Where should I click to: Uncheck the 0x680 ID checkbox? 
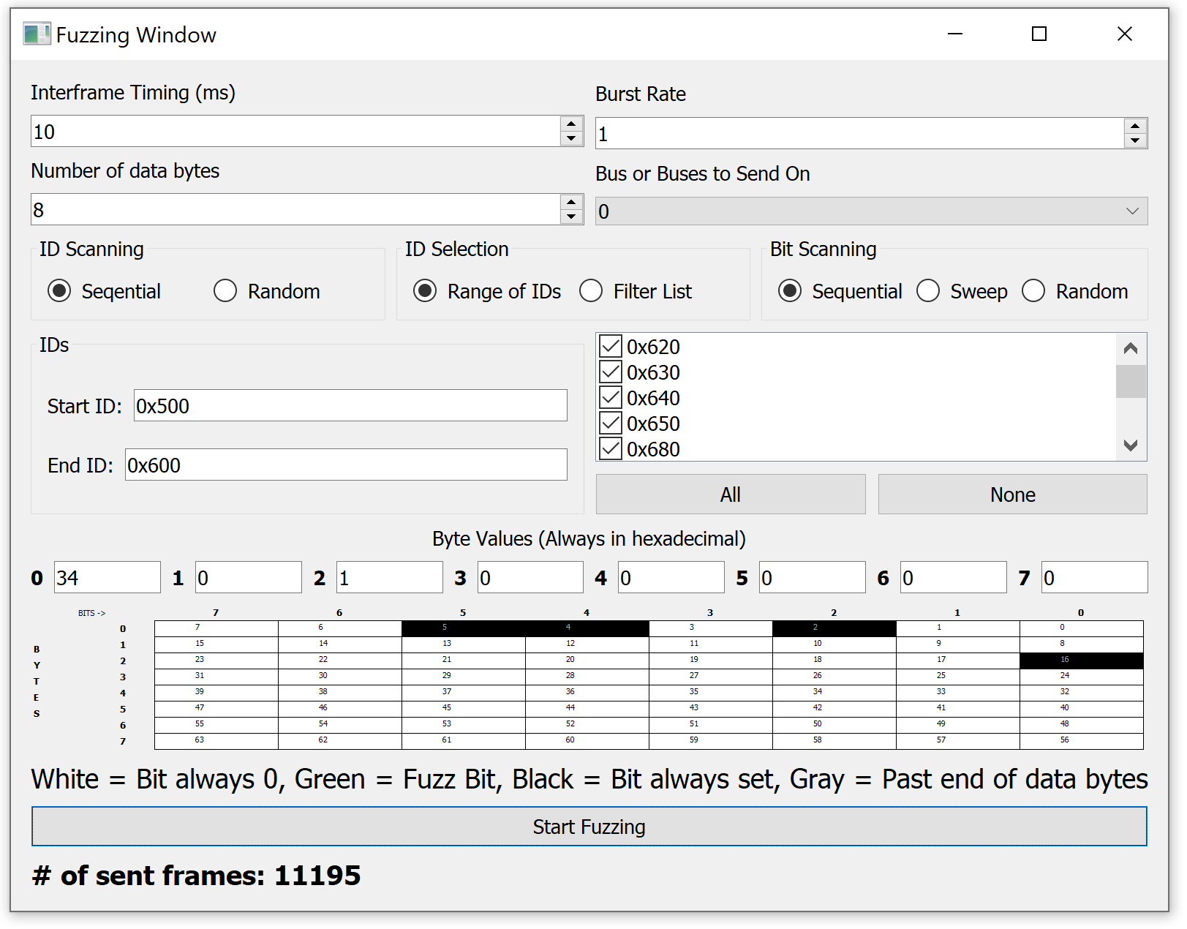(611, 448)
